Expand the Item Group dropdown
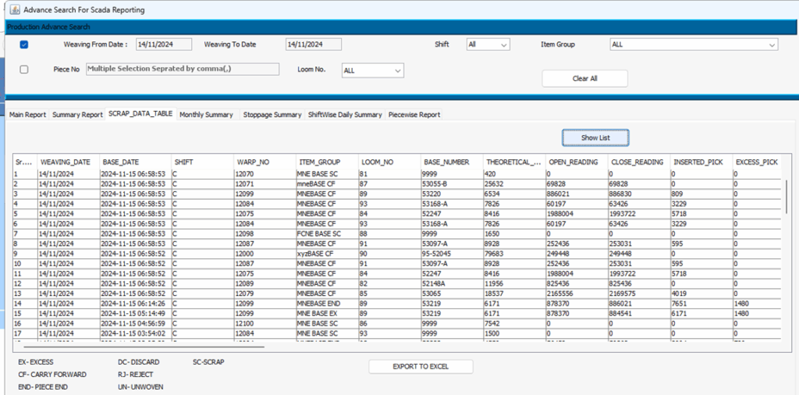Viewport: 799px width, 395px height. pos(693,44)
